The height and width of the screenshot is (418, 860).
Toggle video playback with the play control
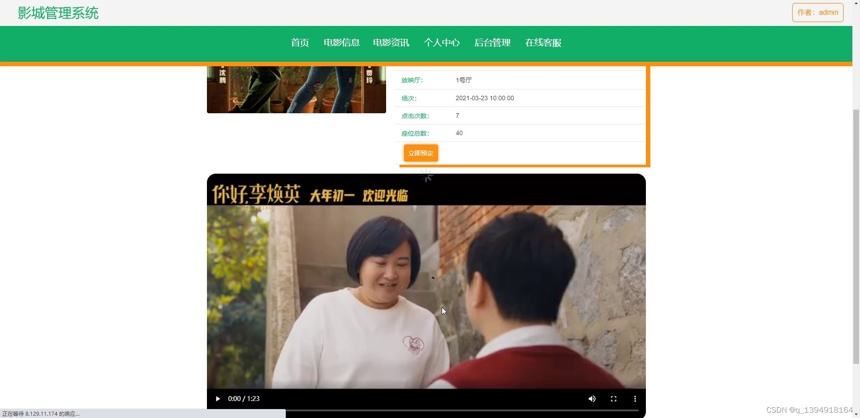(218, 399)
